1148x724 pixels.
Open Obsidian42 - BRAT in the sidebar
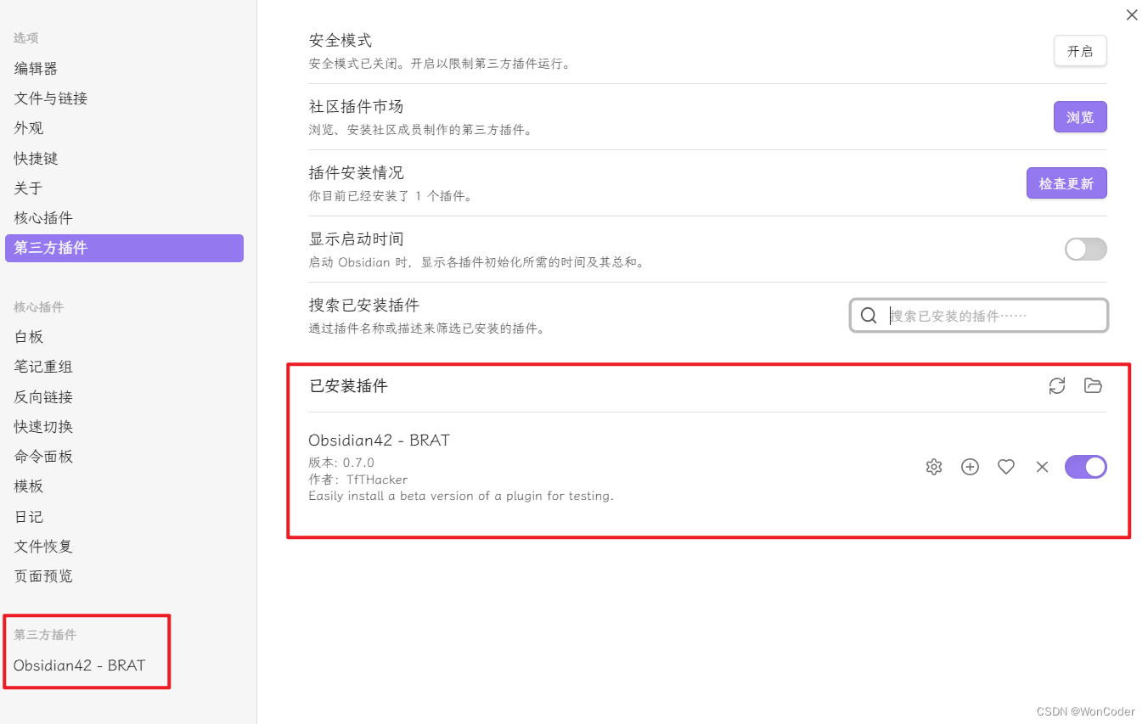tap(80, 665)
